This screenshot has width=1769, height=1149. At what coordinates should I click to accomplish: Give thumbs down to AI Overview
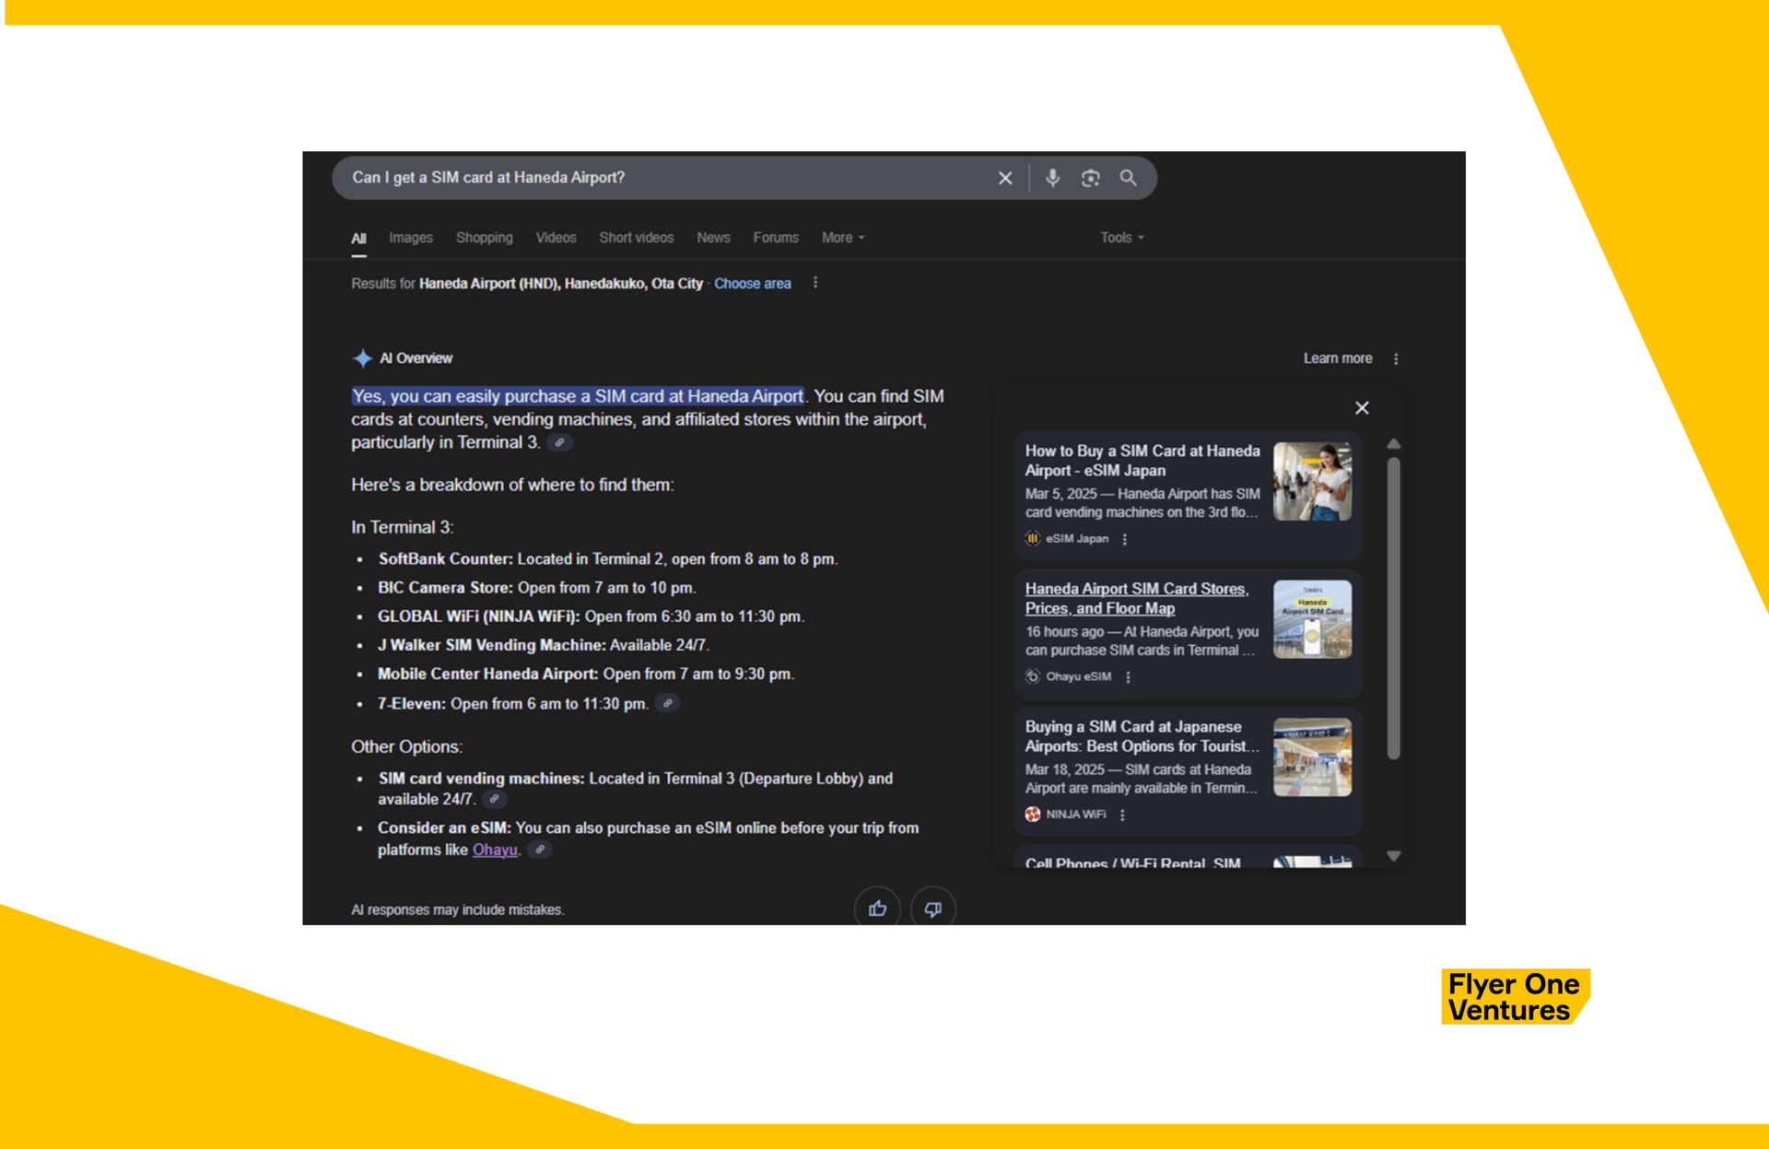932,909
